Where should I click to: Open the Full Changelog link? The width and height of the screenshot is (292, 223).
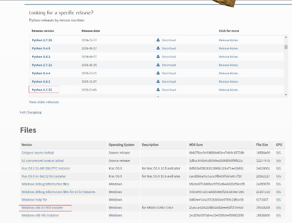(x=31, y=113)
